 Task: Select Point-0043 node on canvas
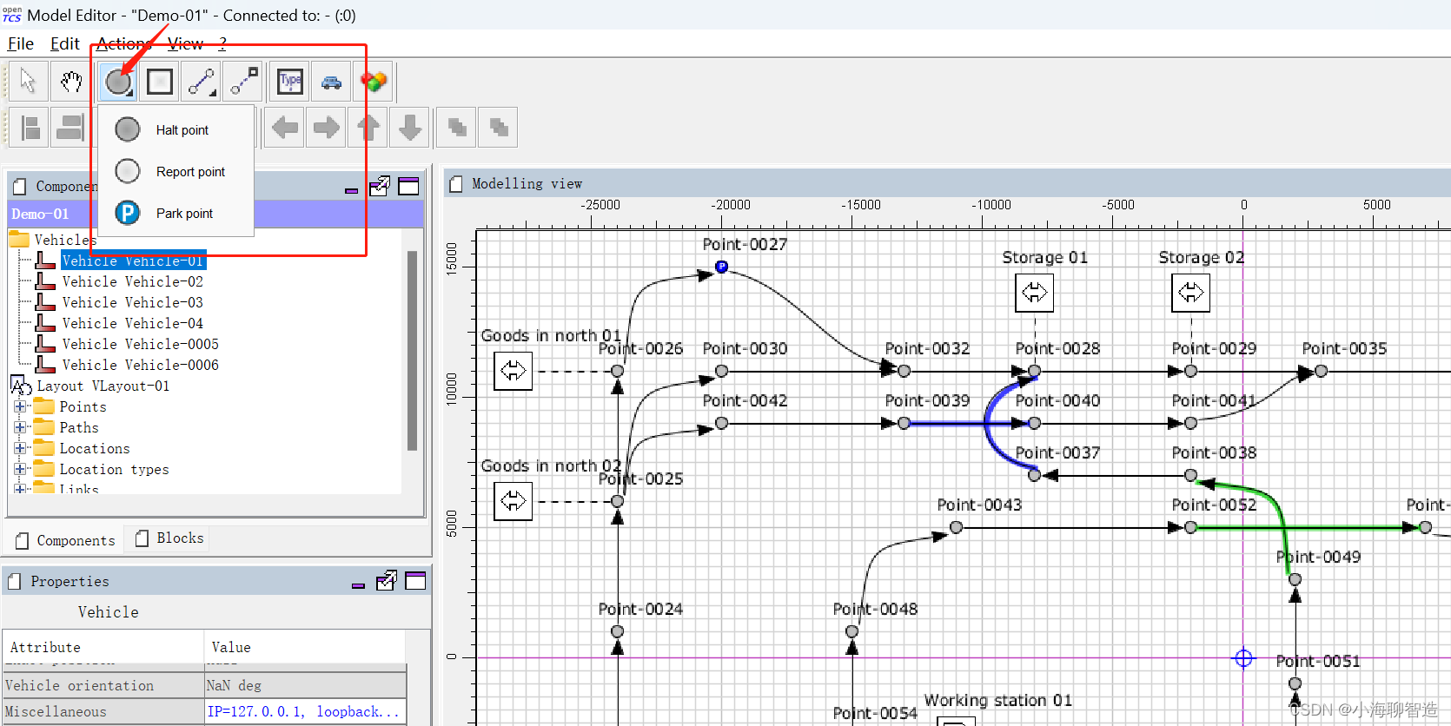tap(956, 527)
